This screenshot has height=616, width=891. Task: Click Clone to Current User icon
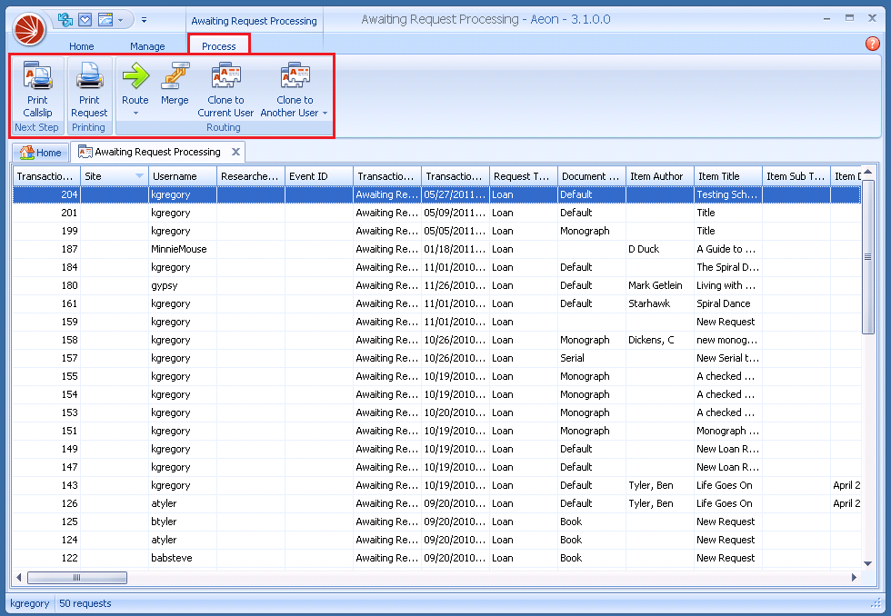point(225,76)
